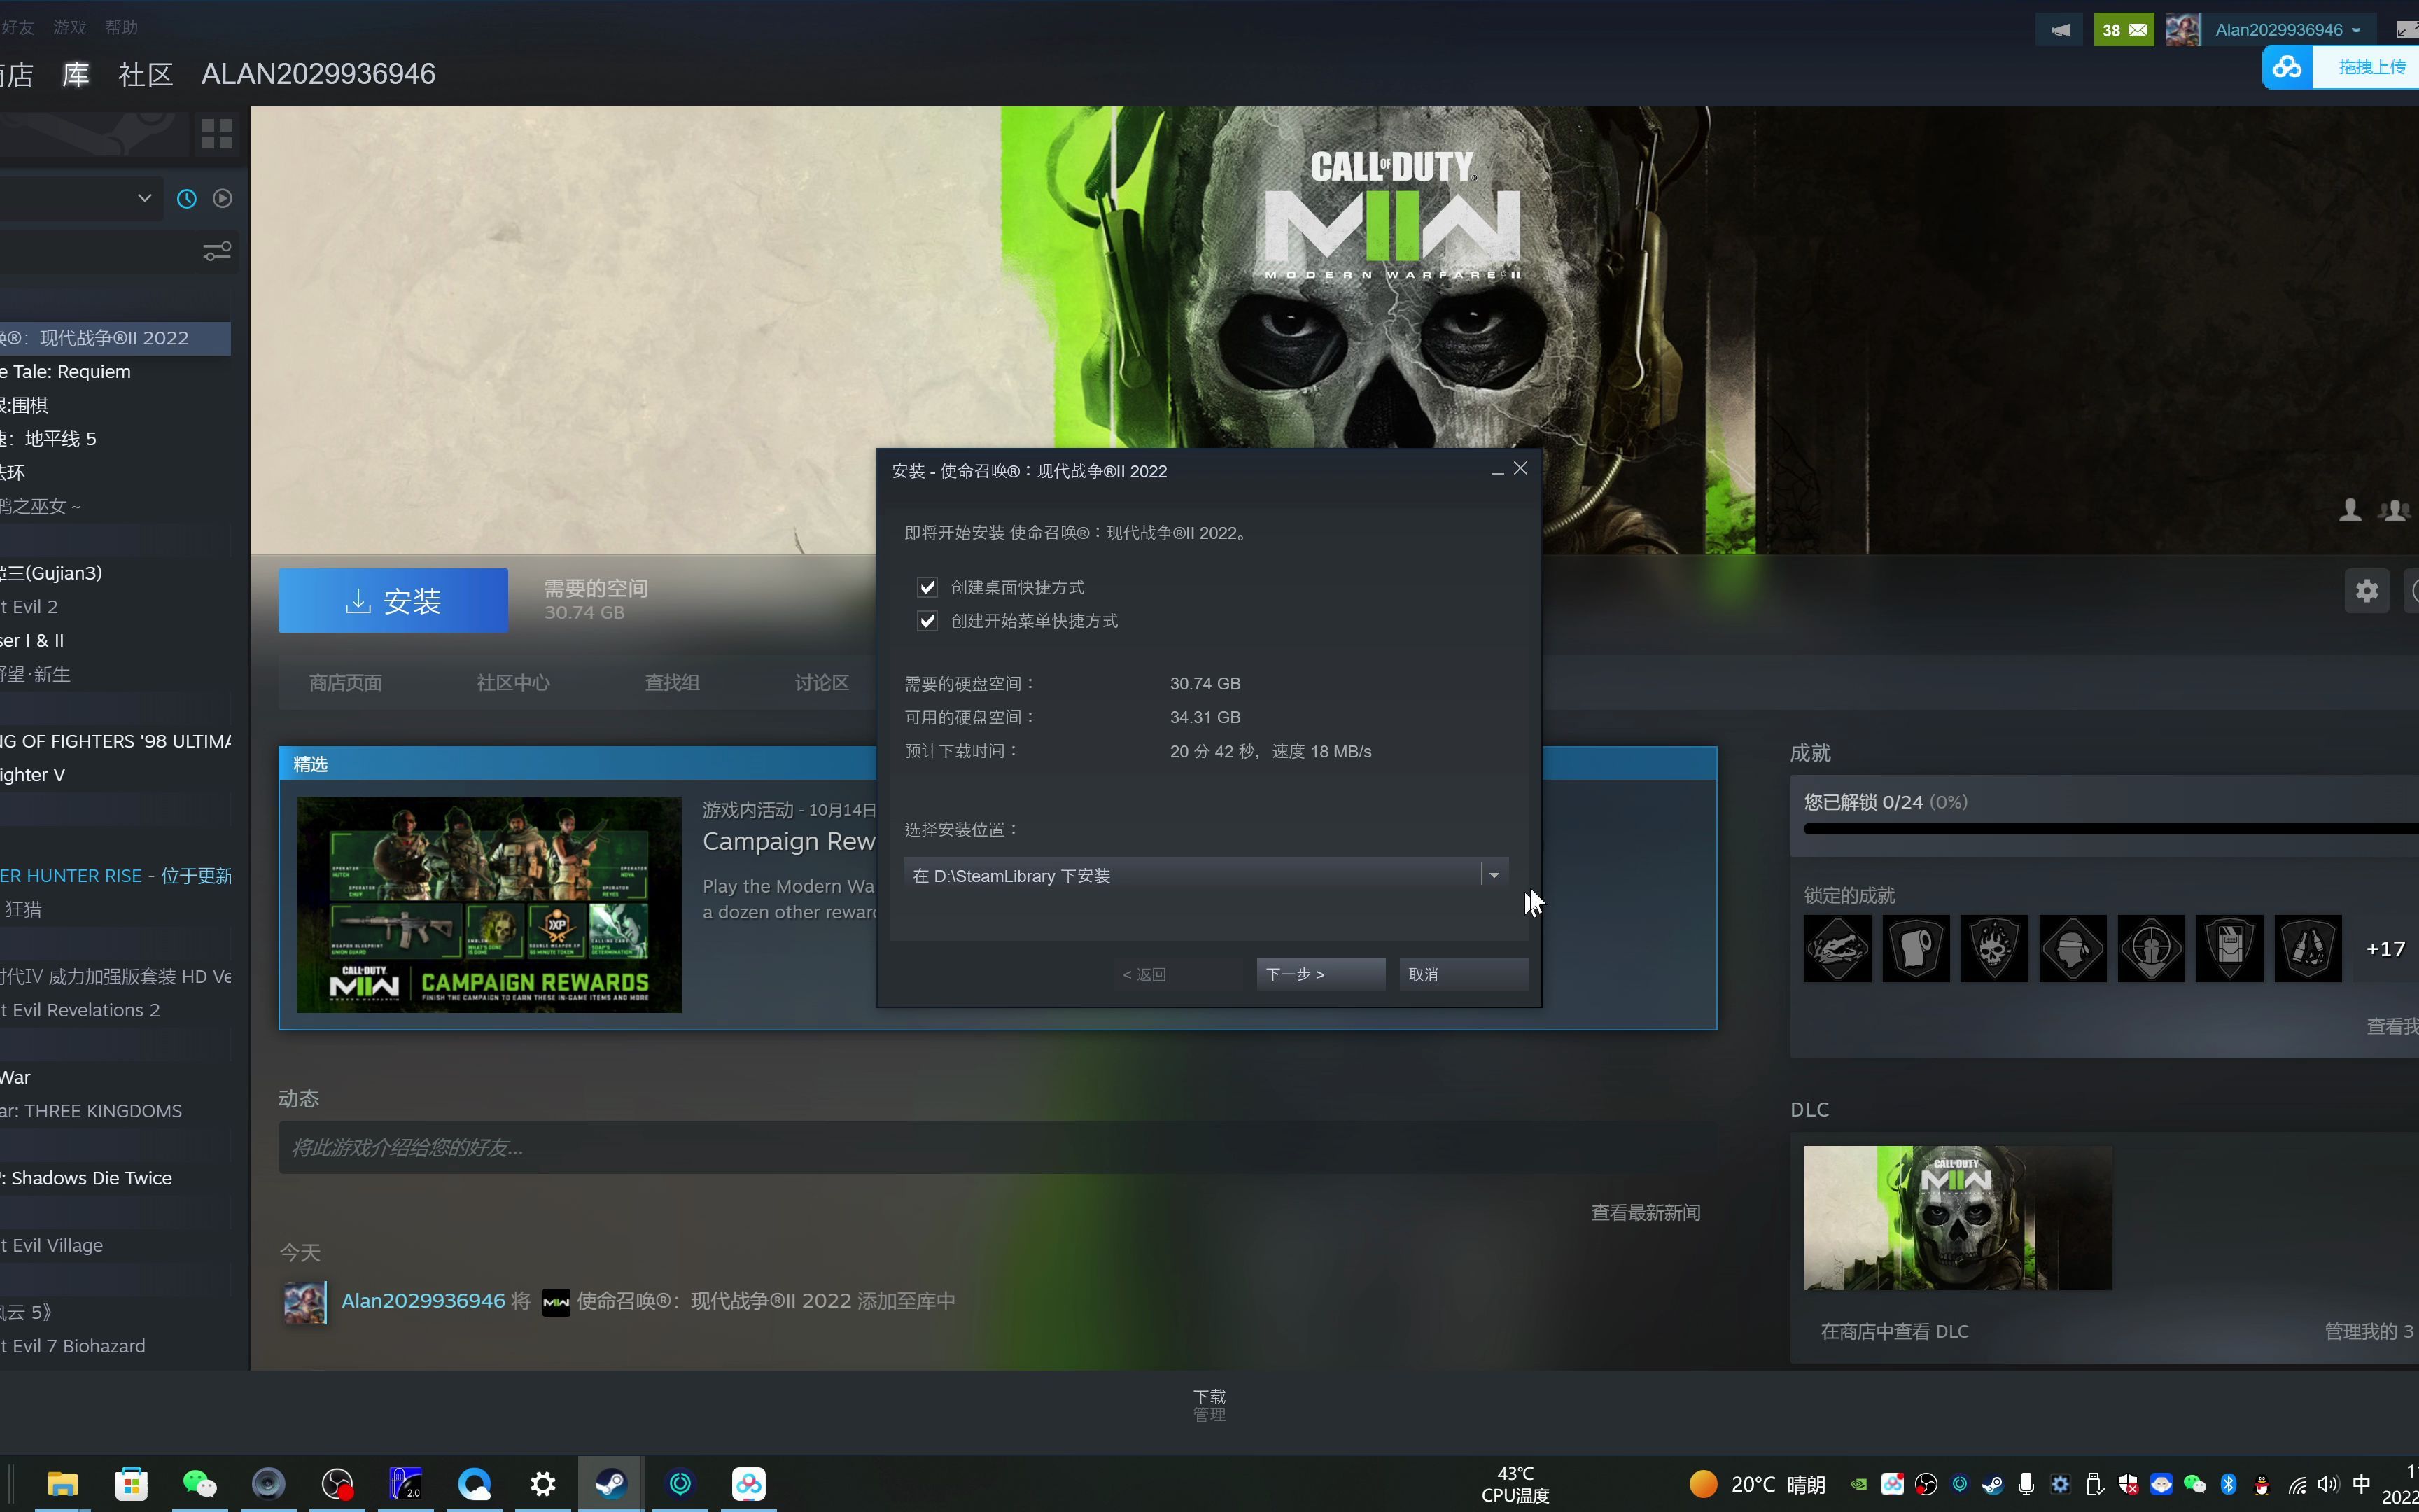
Task: Click the QQ penguin icon in system tray
Action: 2262,1485
